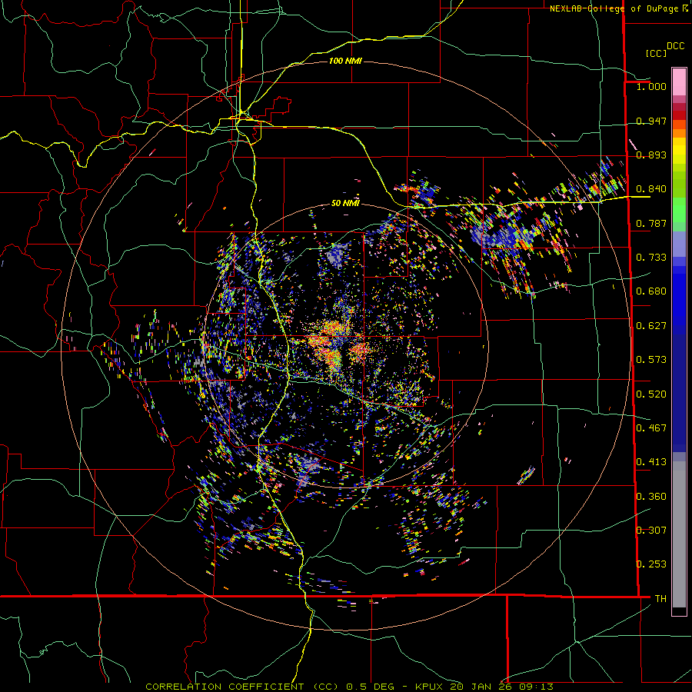Click the 0.520 scale value
Screen dimensions: 692x692
pos(651,394)
